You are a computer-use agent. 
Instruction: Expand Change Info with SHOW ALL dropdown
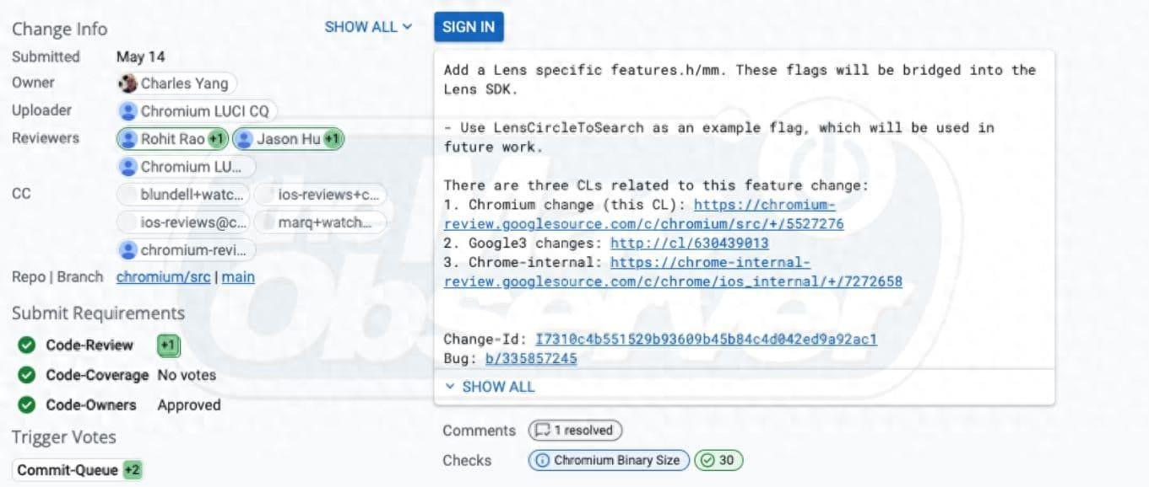[x=368, y=27]
